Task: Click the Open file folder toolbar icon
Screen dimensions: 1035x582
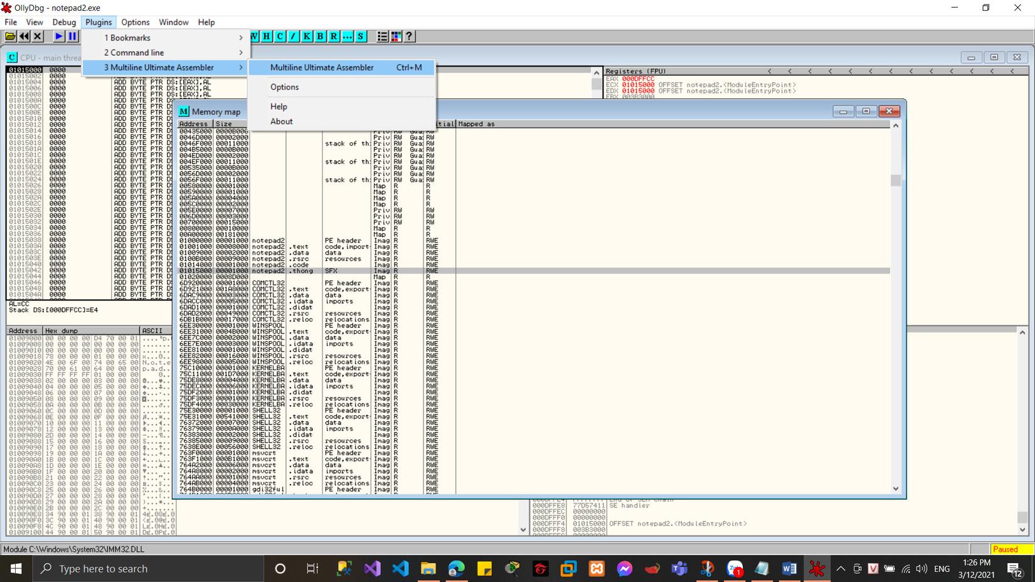Action: point(11,36)
